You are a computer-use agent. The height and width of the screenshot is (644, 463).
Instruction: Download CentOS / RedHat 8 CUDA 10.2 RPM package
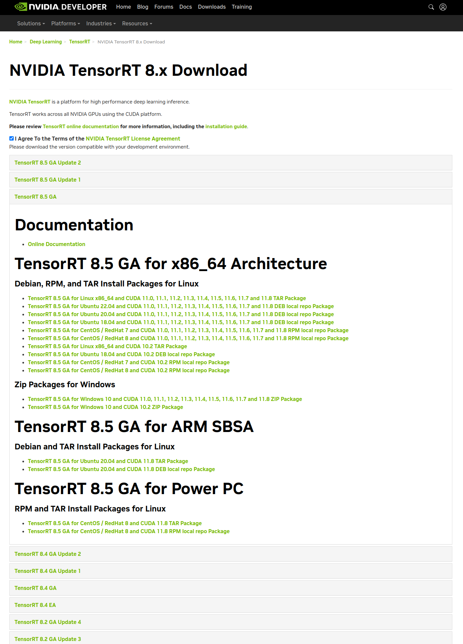pos(129,370)
